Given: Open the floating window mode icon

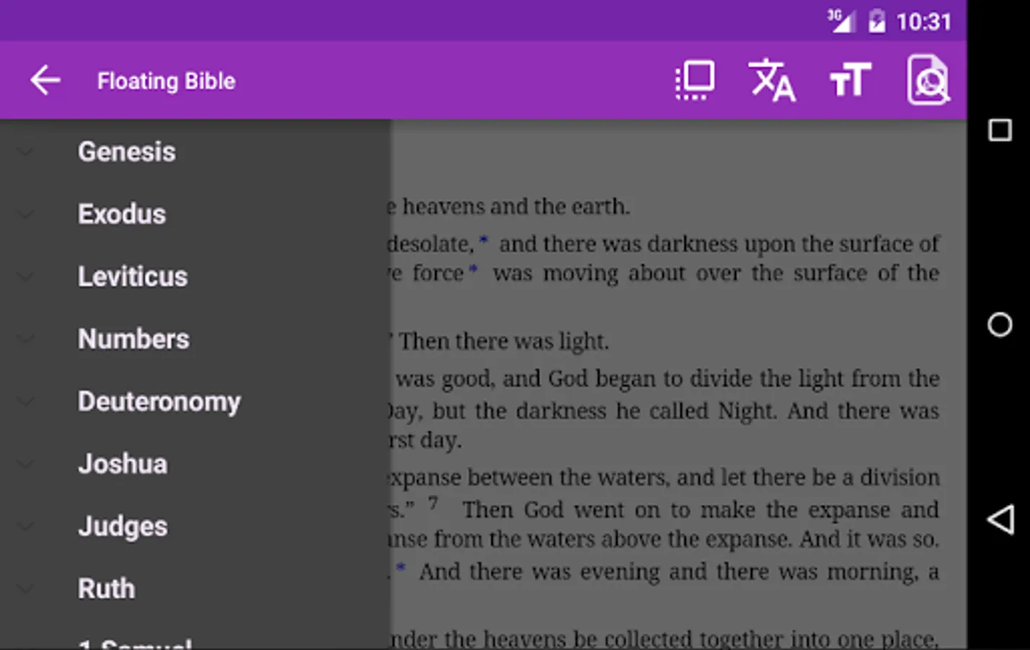Looking at the screenshot, I should pyautogui.click(x=695, y=80).
